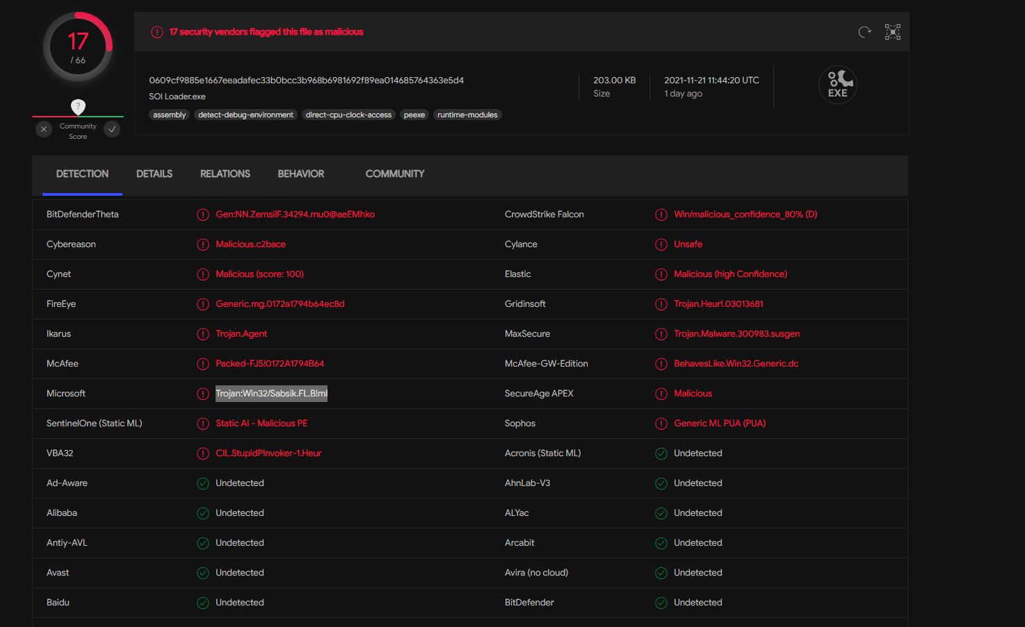Click the community score question-mark pin

pyautogui.click(x=78, y=107)
